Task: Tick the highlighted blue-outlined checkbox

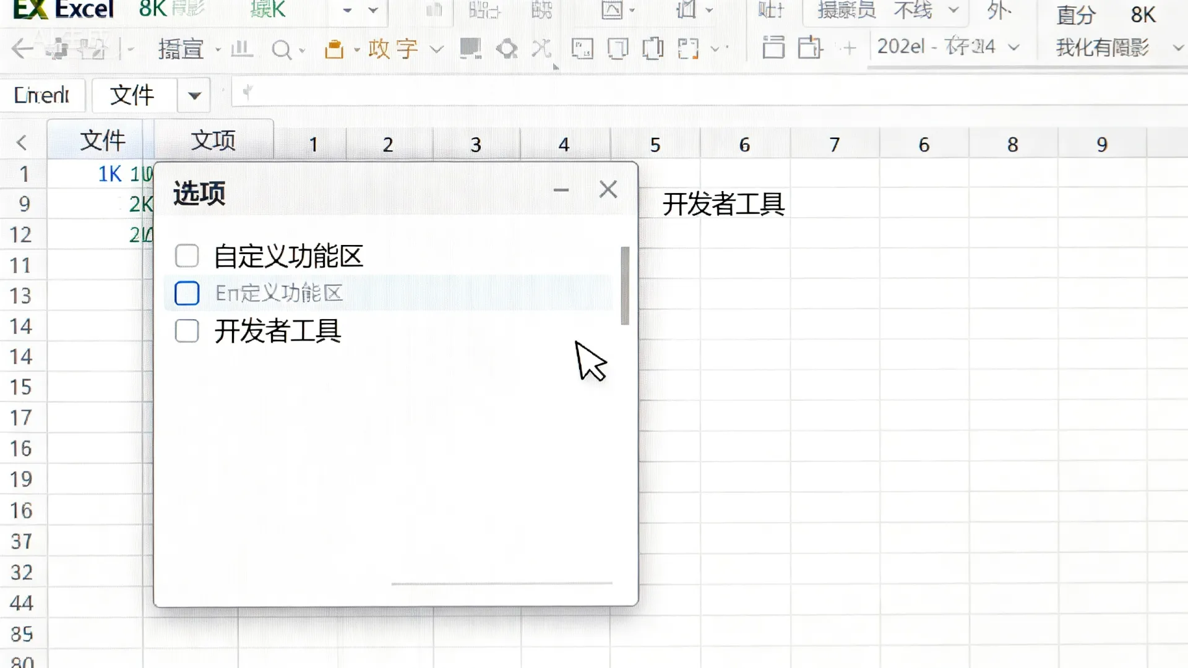Action: pyautogui.click(x=186, y=293)
